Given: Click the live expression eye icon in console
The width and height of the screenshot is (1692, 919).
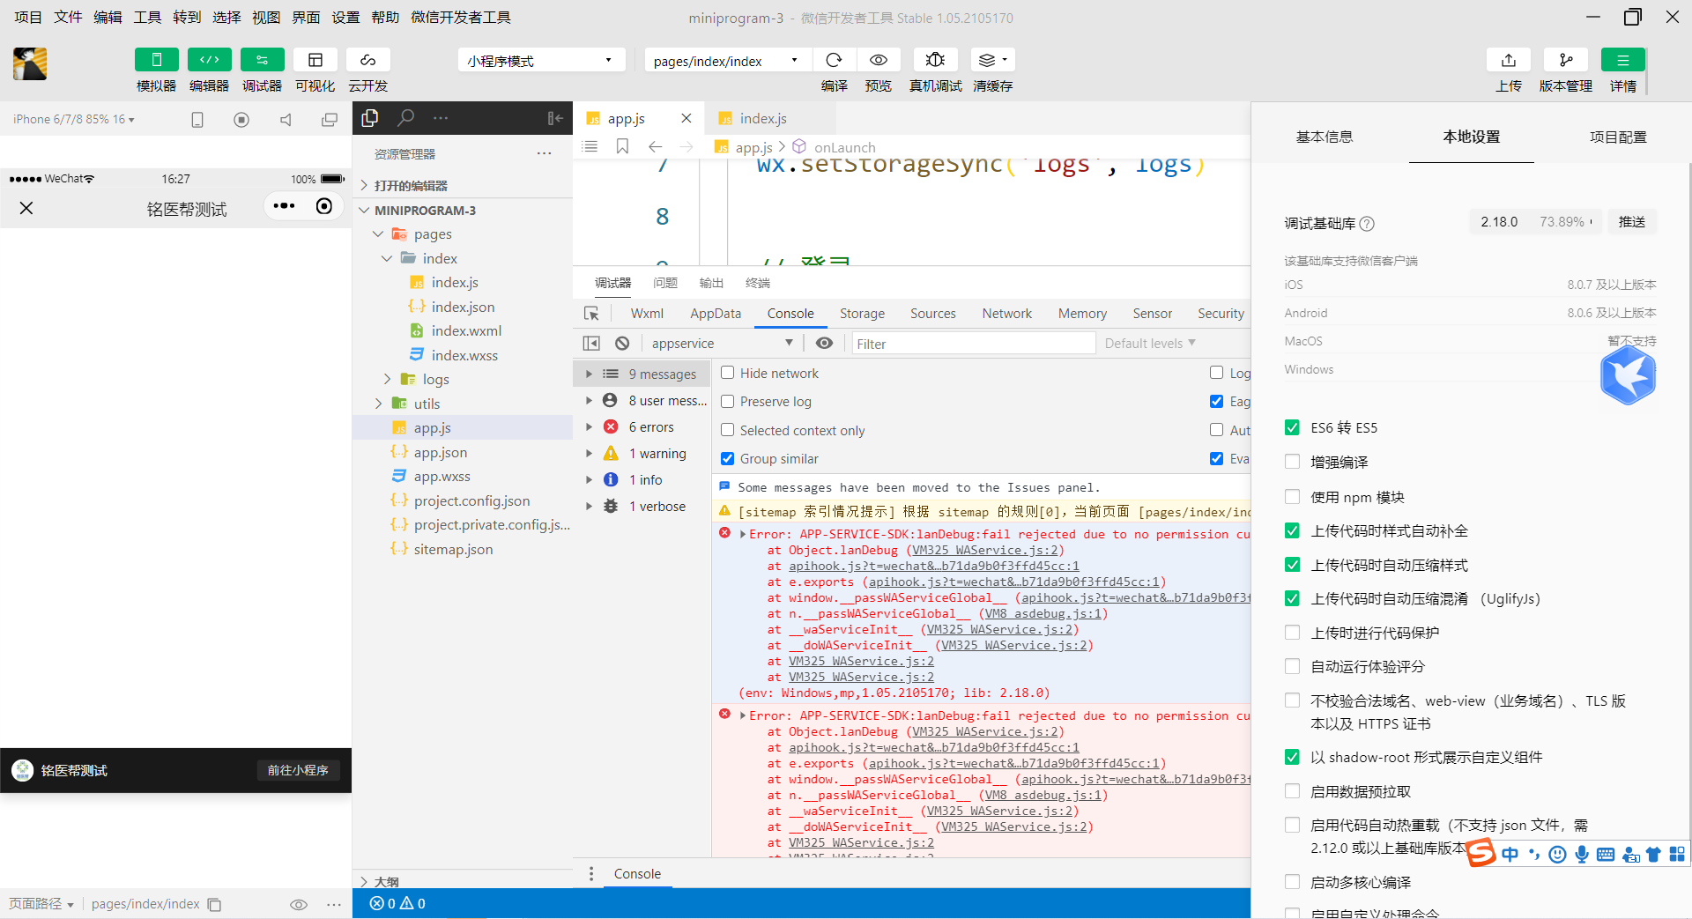Looking at the screenshot, I should pyautogui.click(x=824, y=344).
